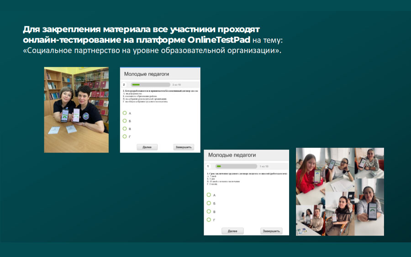
Task: Click Завершить in the question 2 test
Action: point(184,147)
